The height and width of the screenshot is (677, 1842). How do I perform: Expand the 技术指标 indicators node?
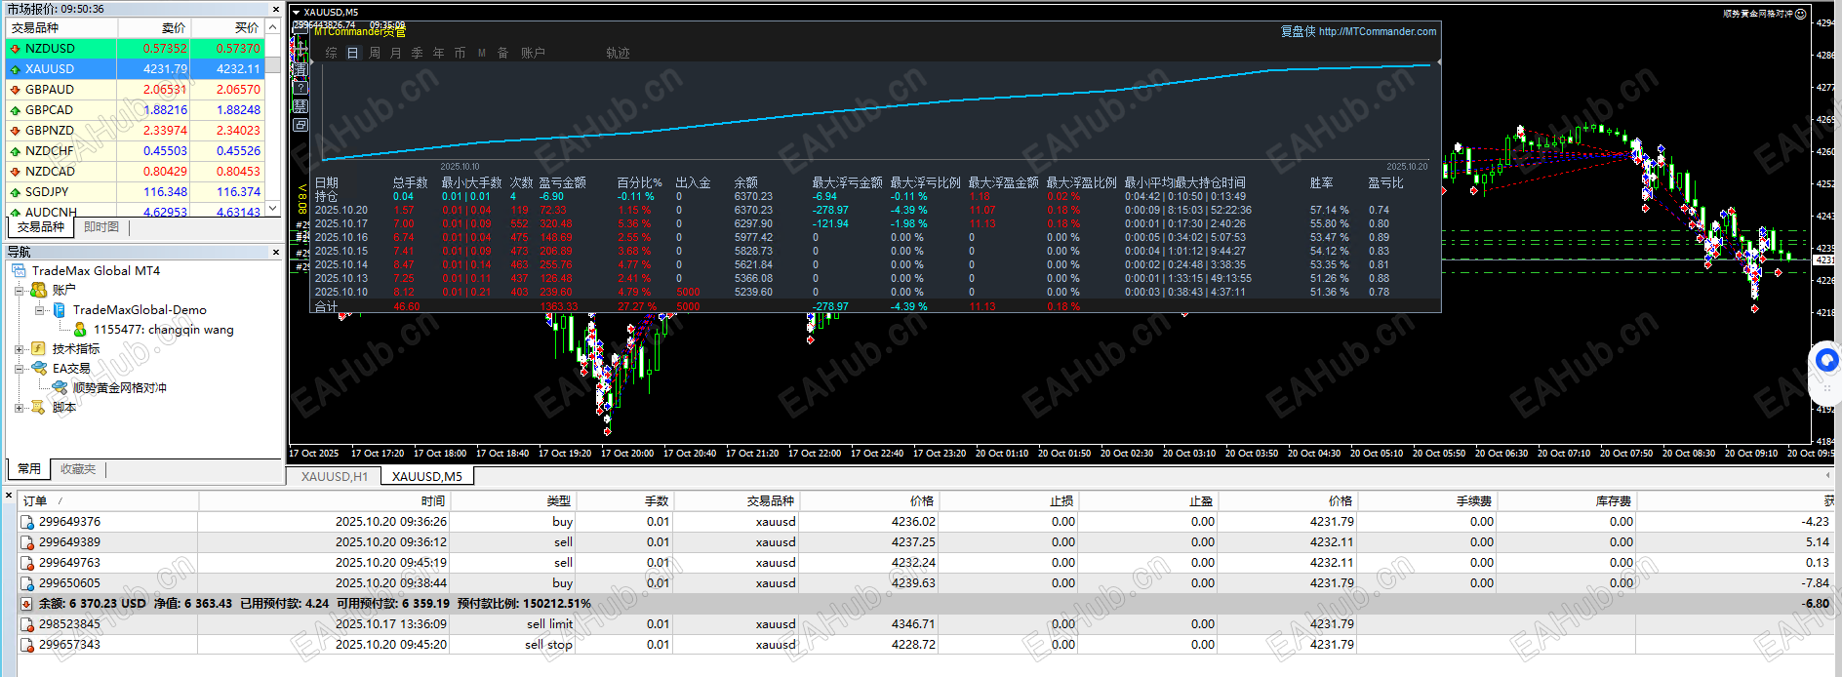point(19,348)
